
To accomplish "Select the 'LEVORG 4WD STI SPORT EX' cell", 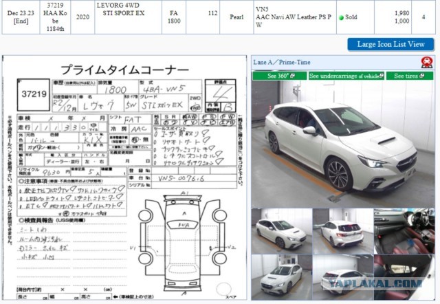I will point(128,17).
